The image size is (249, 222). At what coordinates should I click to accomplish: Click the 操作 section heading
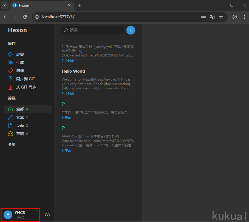(x=12, y=43)
